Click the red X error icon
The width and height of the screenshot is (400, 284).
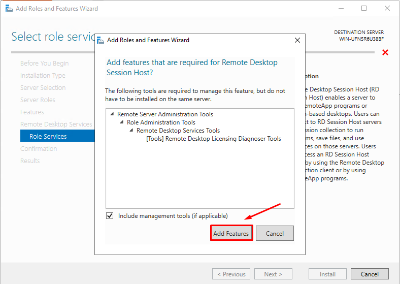[385, 52]
